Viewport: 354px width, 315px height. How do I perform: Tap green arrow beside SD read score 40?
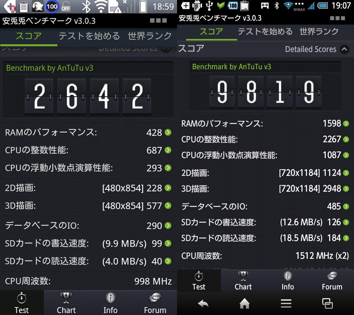coord(168,261)
